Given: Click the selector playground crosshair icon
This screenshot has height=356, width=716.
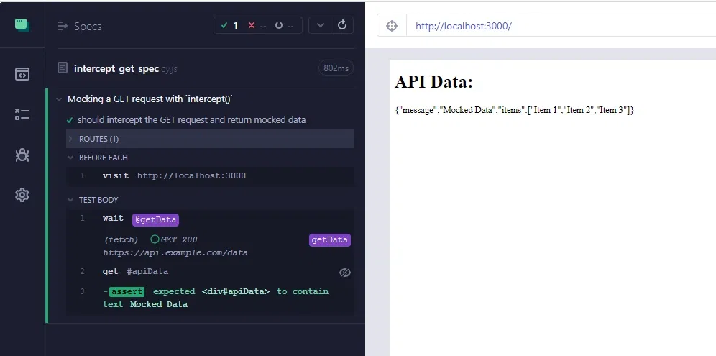Looking at the screenshot, I should pos(392,26).
